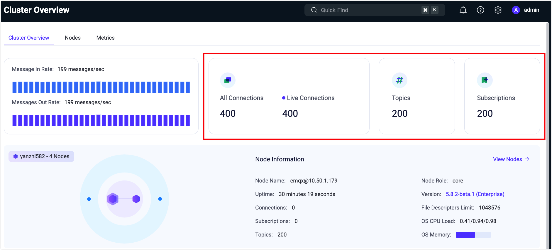
Task: Click the command key shortcut badge
Action: click(425, 10)
